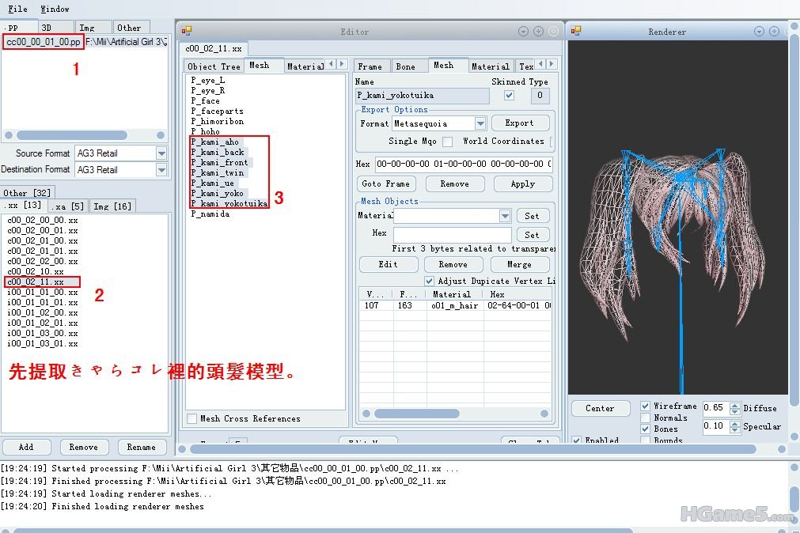Open the .xa [5] tab
The height and width of the screenshot is (533, 800).
click(68, 206)
